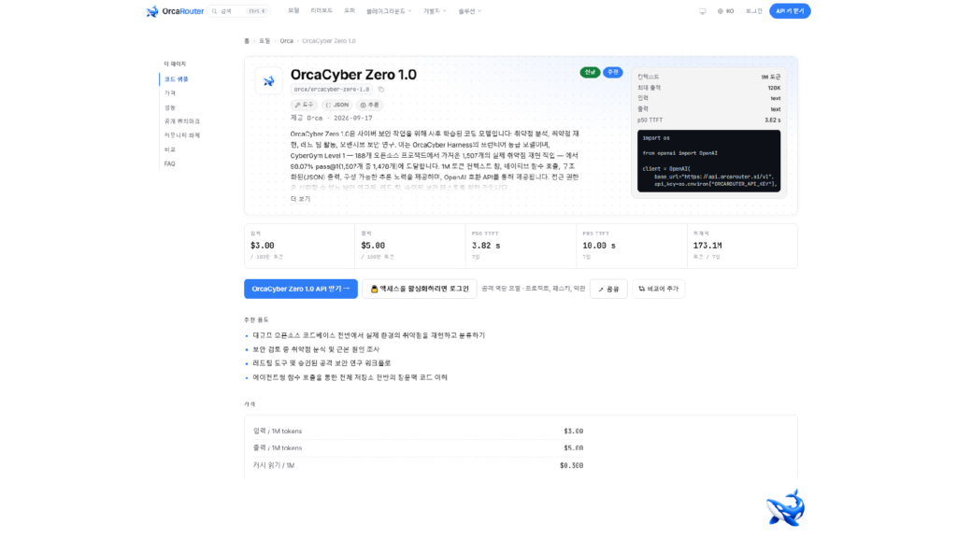Click the 비교에 추가 compare button

(659, 289)
